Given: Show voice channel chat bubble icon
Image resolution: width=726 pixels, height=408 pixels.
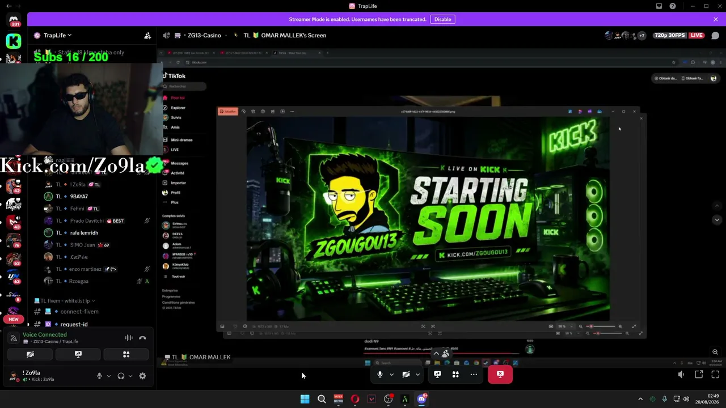Looking at the screenshot, I should click(x=715, y=35).
